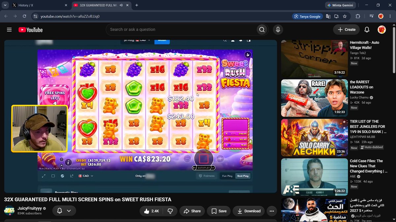Mute the YouTube tab audio icon
The width and height of the screenshot is (396, 222).
121,5
